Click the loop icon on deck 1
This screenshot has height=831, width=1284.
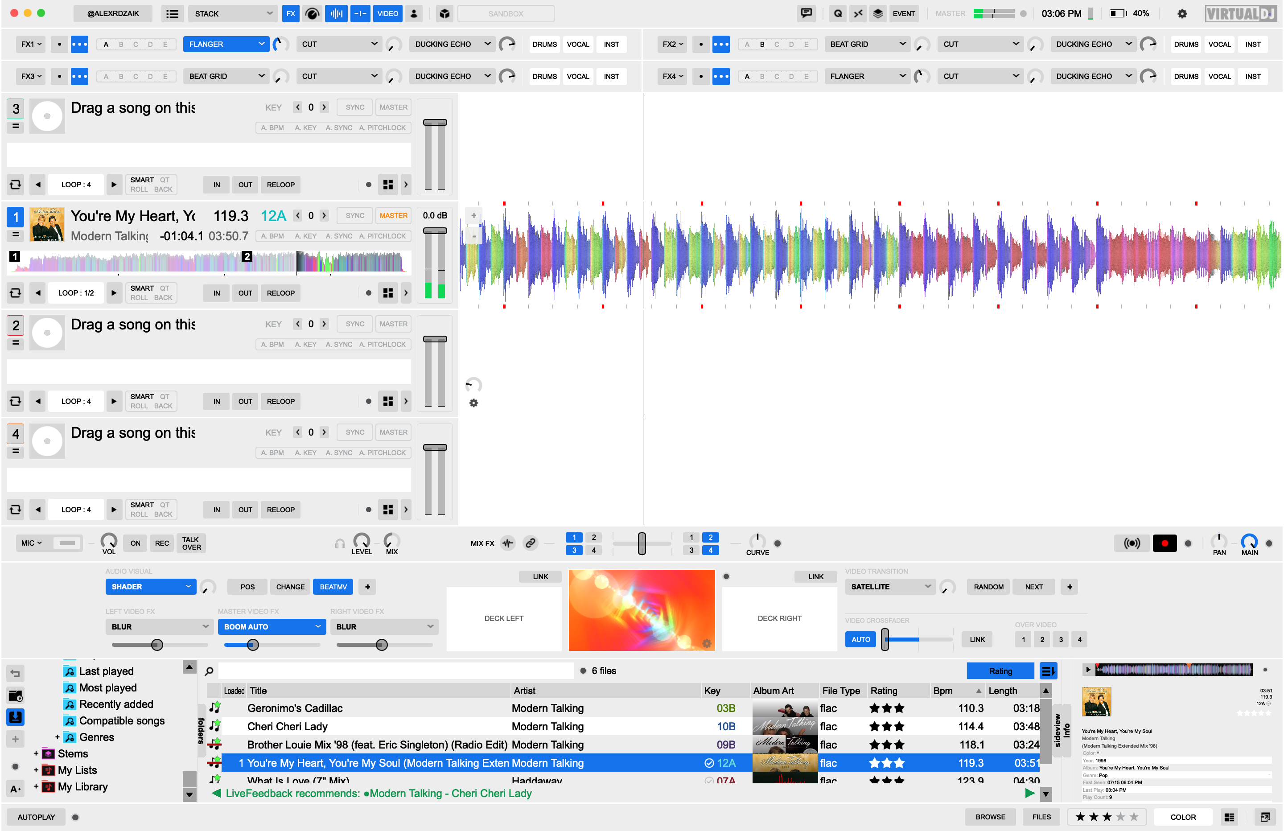coord(15,293)
